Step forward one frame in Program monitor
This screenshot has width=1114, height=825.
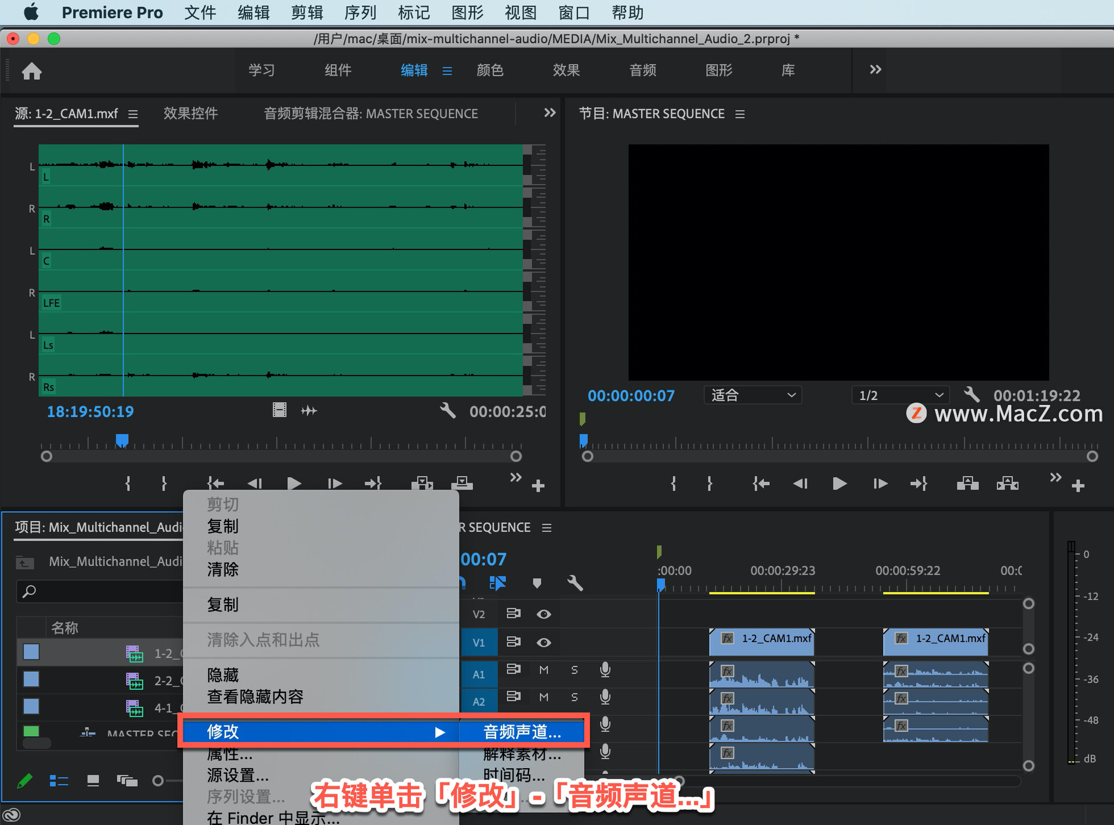(x=880, y=483)
